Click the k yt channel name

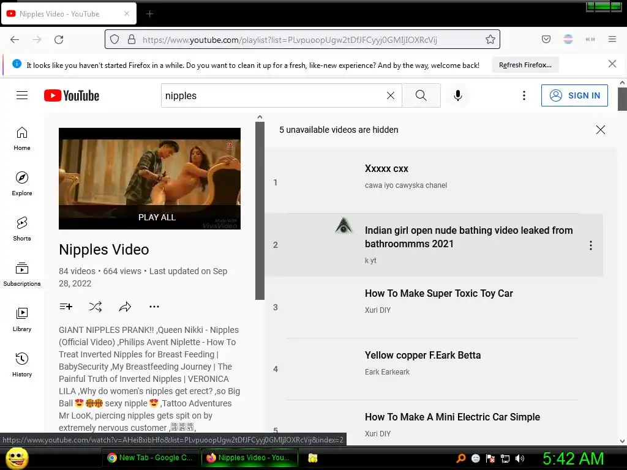(370, 261)
